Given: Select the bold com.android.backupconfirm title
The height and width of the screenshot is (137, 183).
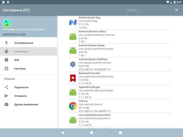Looking at the screenshot, I should point(95,115).
